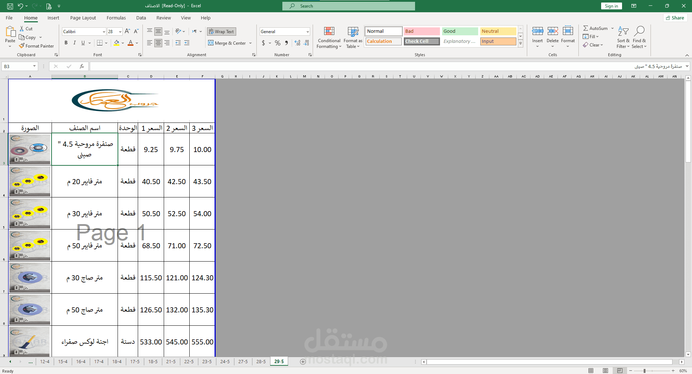Open the 28-5 sheet tab

(x=261, y=362)
